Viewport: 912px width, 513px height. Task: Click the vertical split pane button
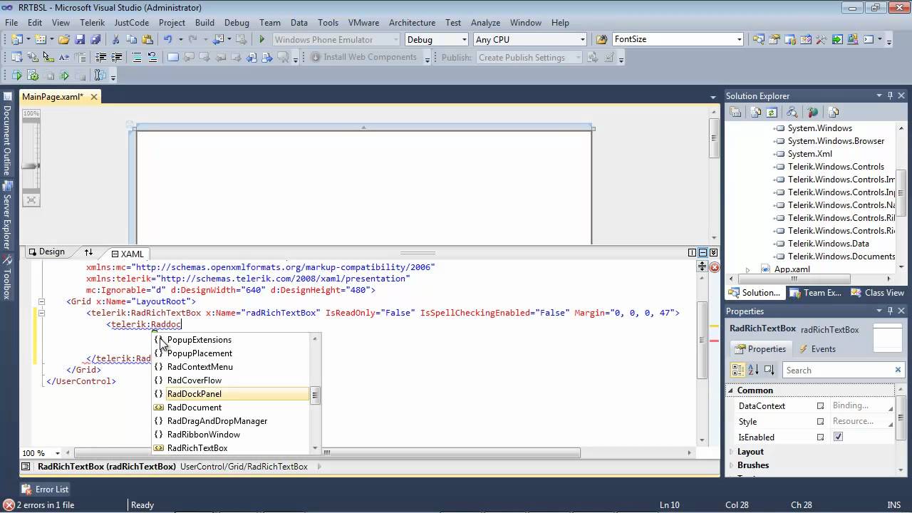point(692,253)
